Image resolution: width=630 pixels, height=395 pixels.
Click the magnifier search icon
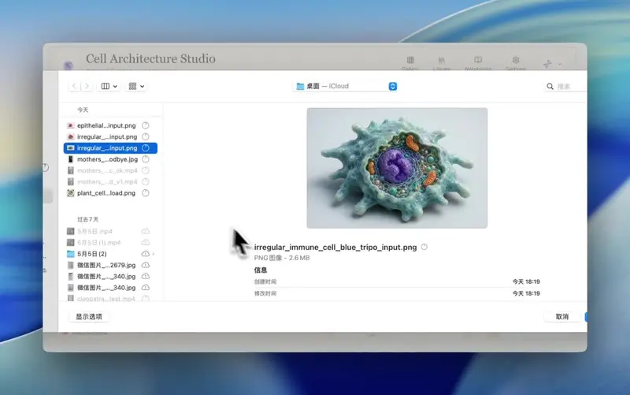[x=550, y=87]
